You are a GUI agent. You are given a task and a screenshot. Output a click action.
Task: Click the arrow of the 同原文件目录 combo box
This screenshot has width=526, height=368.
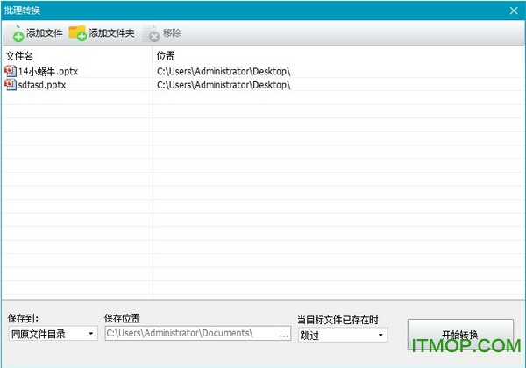(x=91, y=334)
